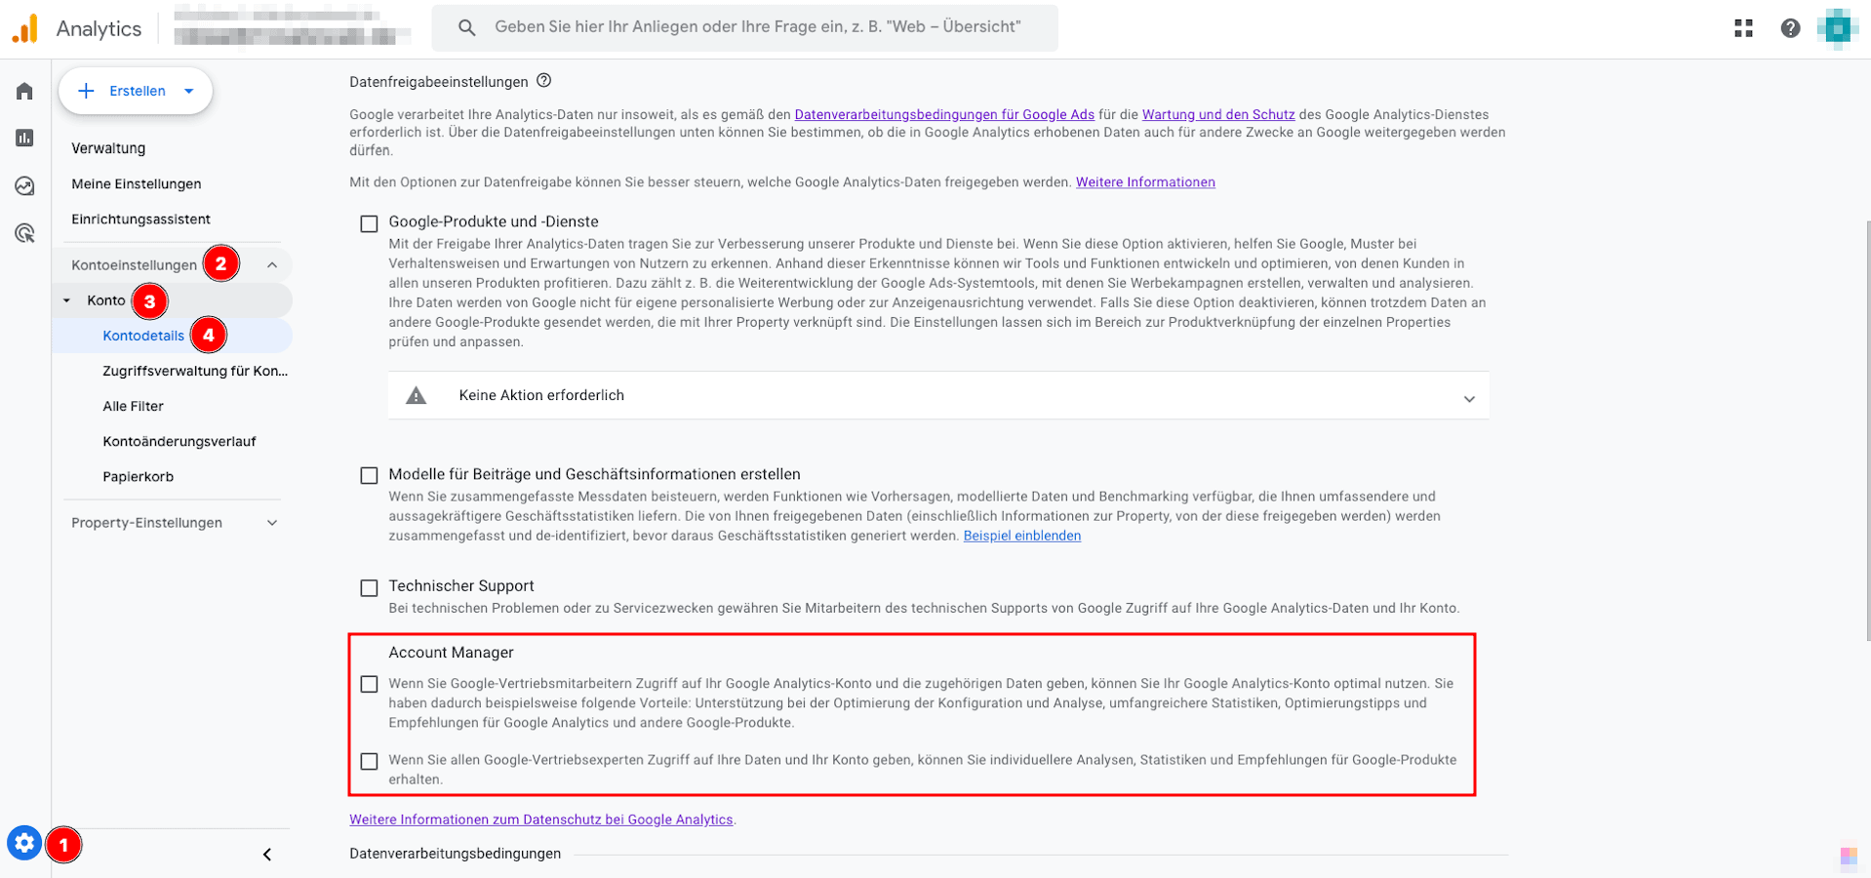Enable Google-Produkte und -Dienste checkbox
This screenshot has height=878, width=1871.
(x=369, y=224)
